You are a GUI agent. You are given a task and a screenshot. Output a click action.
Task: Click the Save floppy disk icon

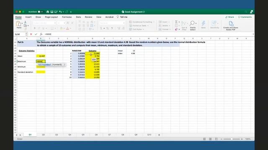[52, 12]
